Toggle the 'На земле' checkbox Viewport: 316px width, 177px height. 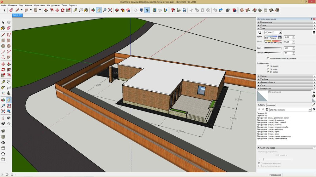tap(268, 69)
